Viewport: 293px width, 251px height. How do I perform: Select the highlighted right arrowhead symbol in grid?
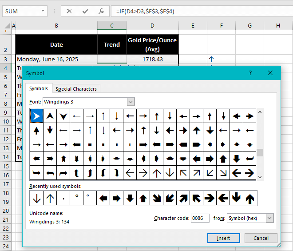(x=36, y=116)
